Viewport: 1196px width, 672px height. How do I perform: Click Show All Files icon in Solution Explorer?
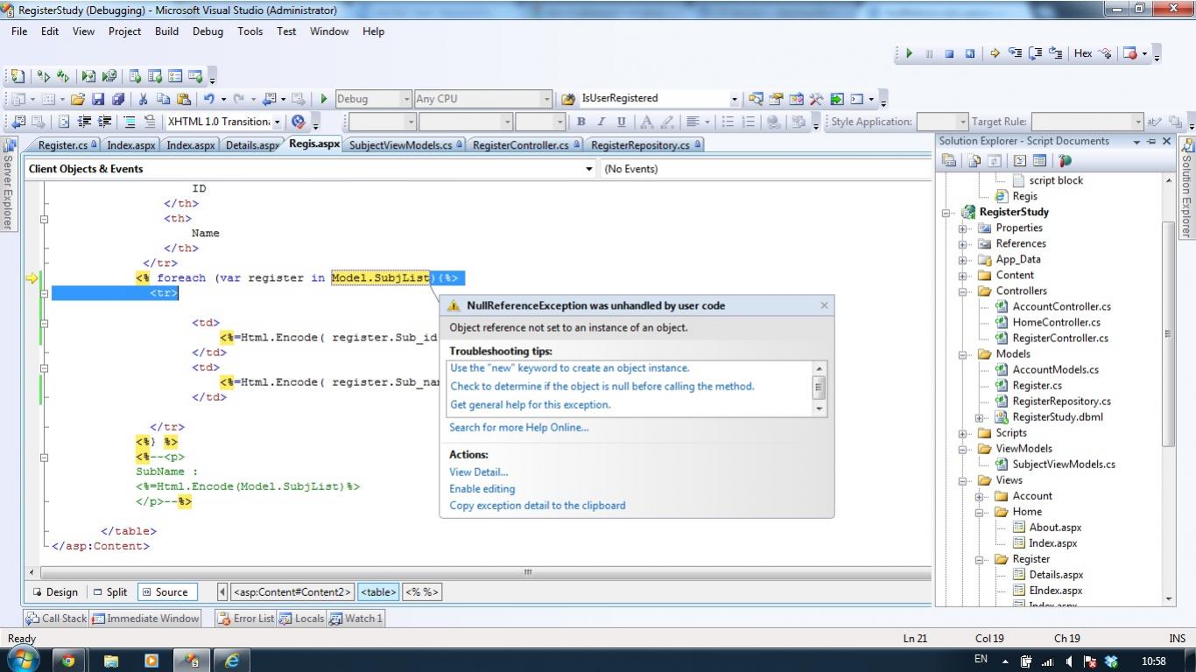coord(974,161)
